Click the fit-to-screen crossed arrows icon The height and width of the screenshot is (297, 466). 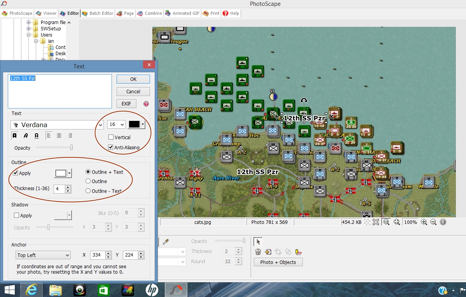376,222
